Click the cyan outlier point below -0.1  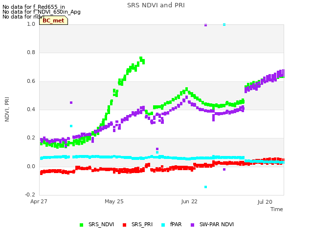pos(205,187)
